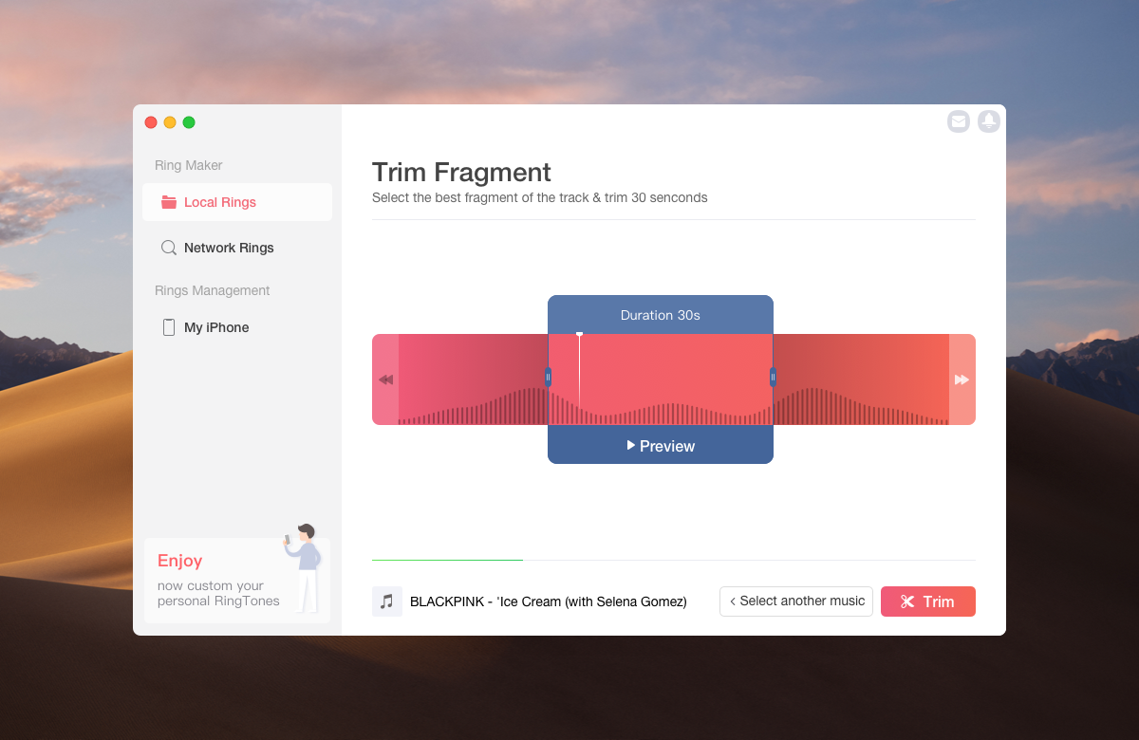Click the Local Rings folder icon

[x=169, y=202]
